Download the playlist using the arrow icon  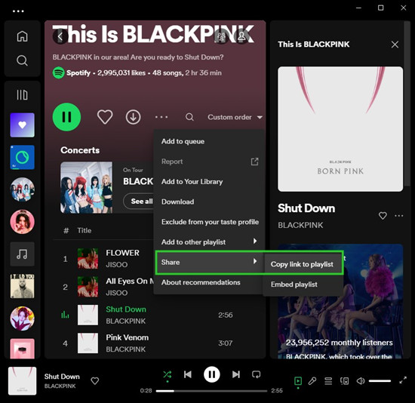(x=133, y=117)
